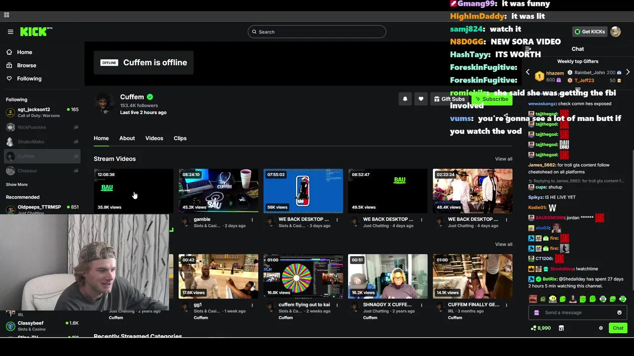Switch to the Clips tab
The image size is (634, 356).
tap(180, 138)
